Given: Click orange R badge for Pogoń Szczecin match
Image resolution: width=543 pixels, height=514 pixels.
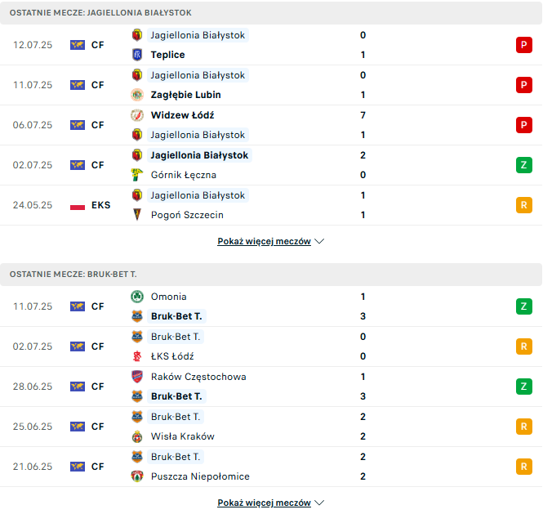Looking at the screenshot, I should pyautogui.click(x=523, y=205).
